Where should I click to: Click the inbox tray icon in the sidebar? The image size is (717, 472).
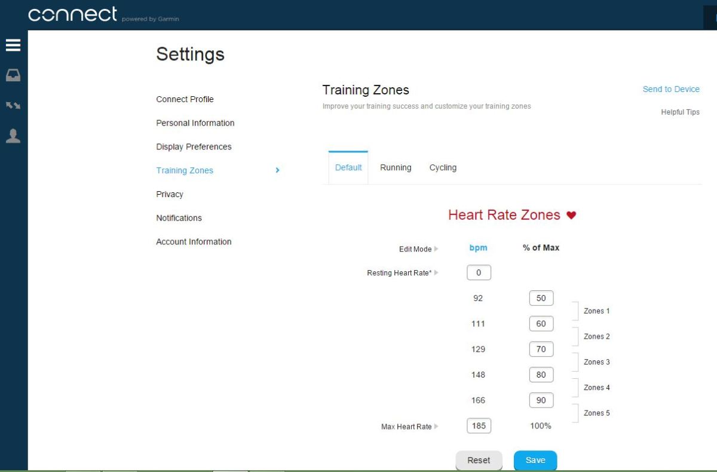tap(13, 75)
